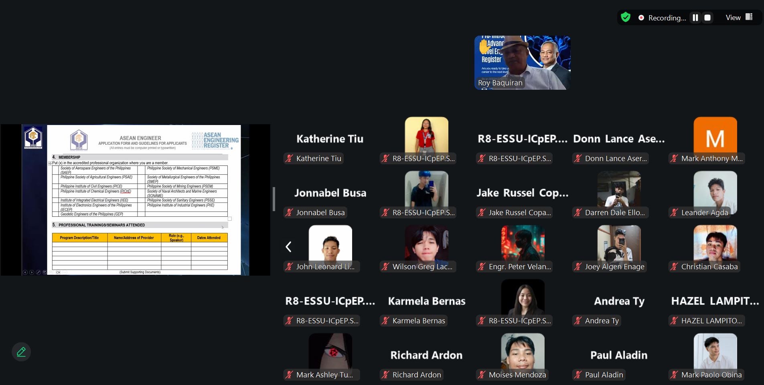The width and height of the screenshot is (764, 385).
Task: Click muted mic icon beside Paul Aladin
Action: point(578,375)
